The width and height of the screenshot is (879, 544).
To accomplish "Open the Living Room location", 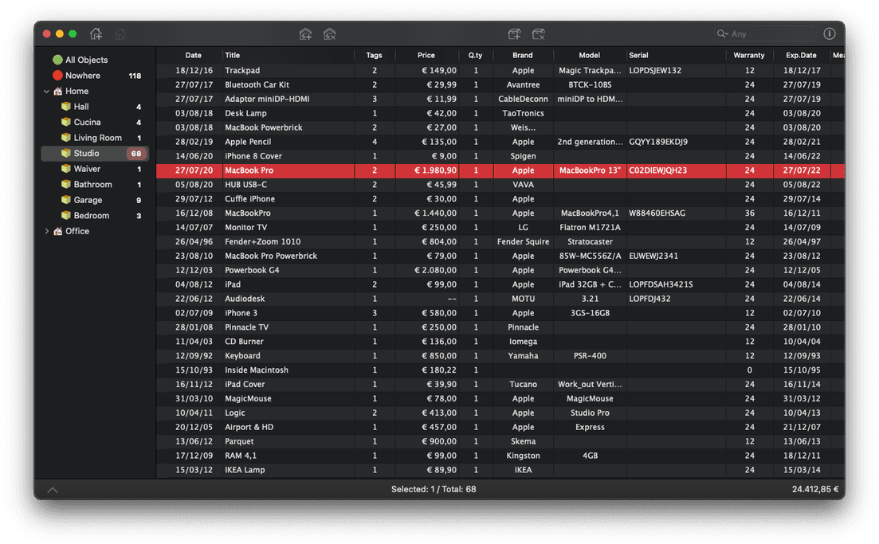I will click(x=97, y=138).
